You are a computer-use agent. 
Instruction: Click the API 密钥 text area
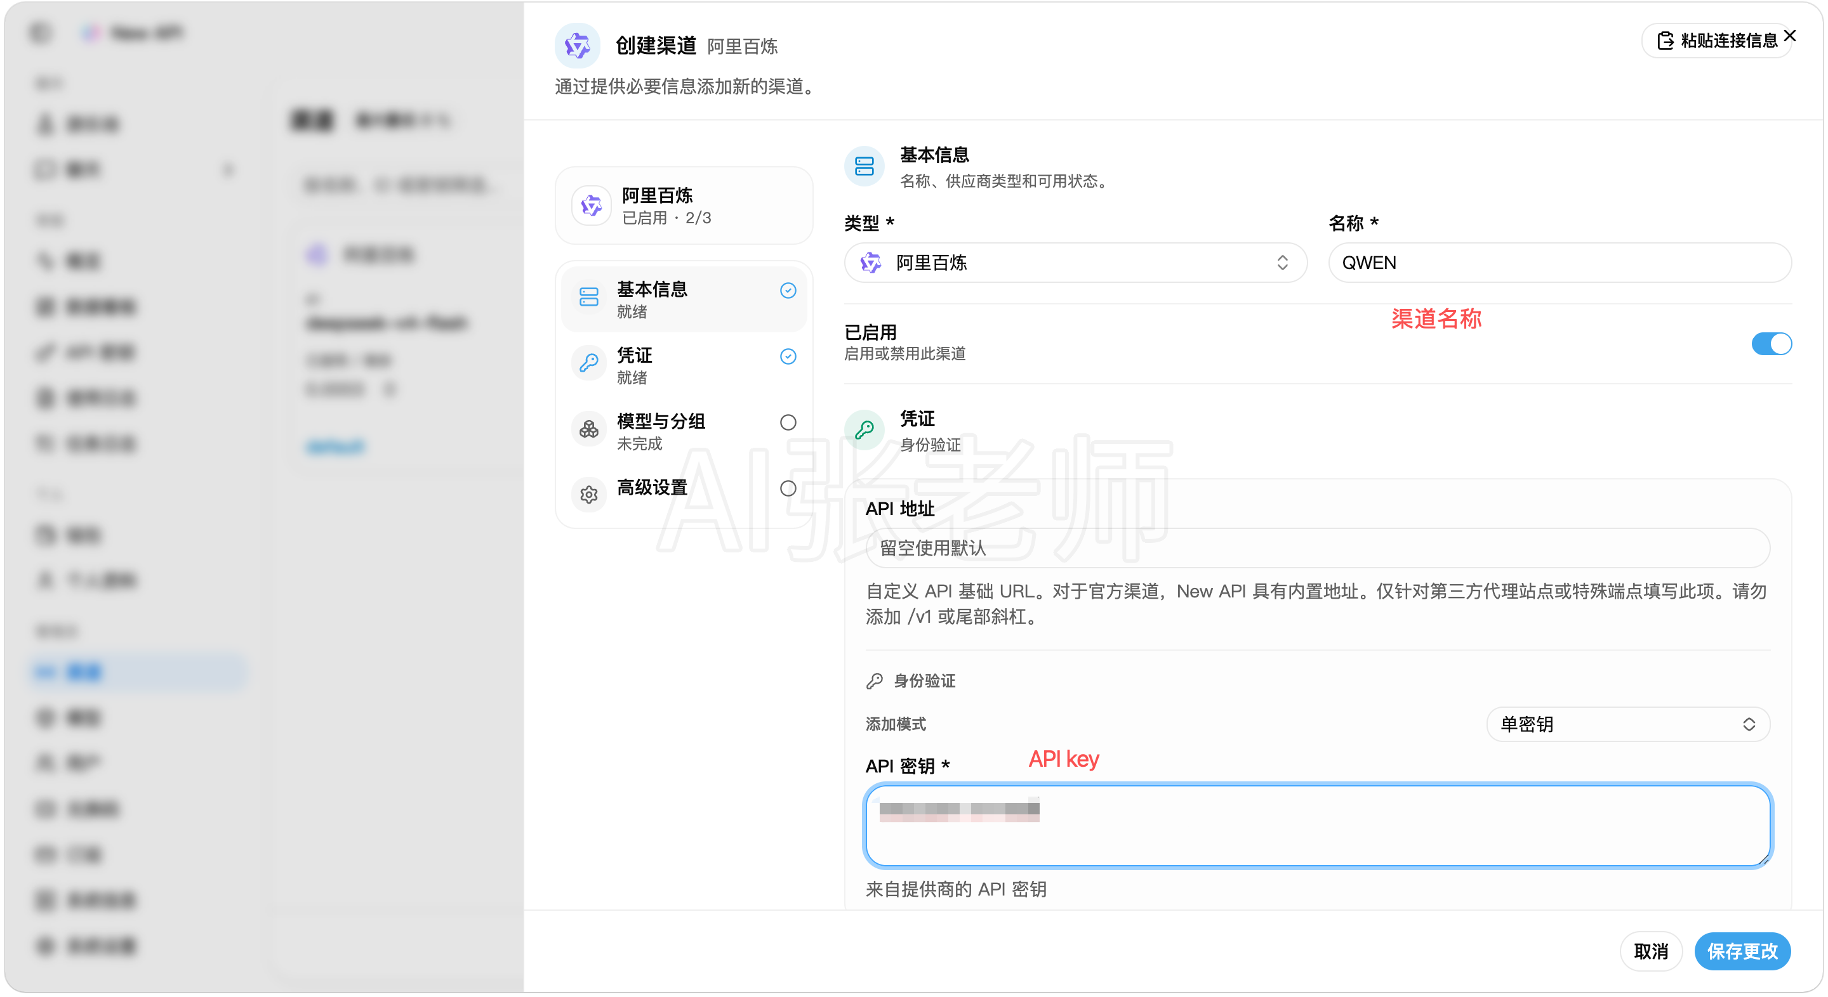[x=1317, y=825]
